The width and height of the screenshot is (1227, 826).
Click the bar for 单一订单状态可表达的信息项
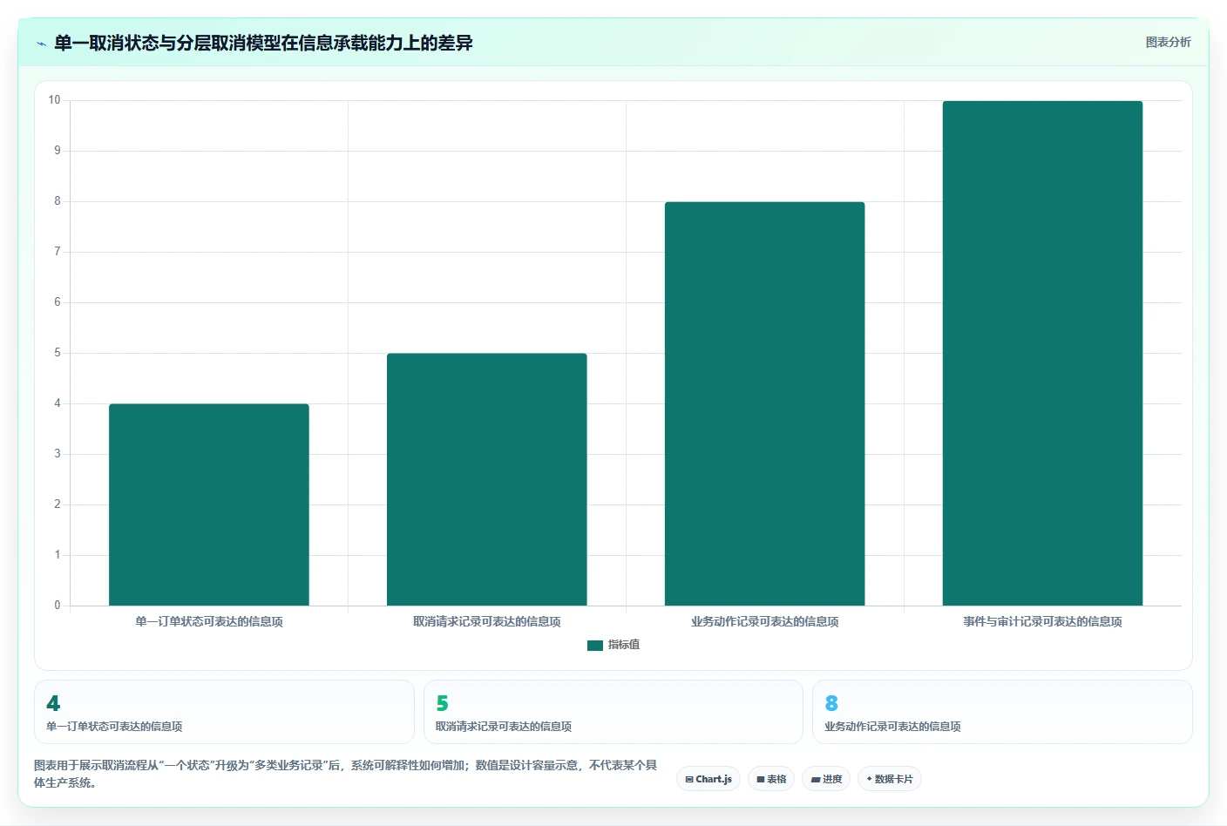[209, 504]
